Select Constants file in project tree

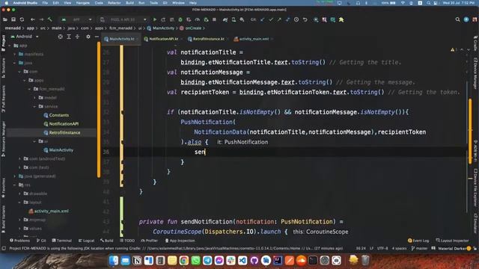[x=56, y=115]
